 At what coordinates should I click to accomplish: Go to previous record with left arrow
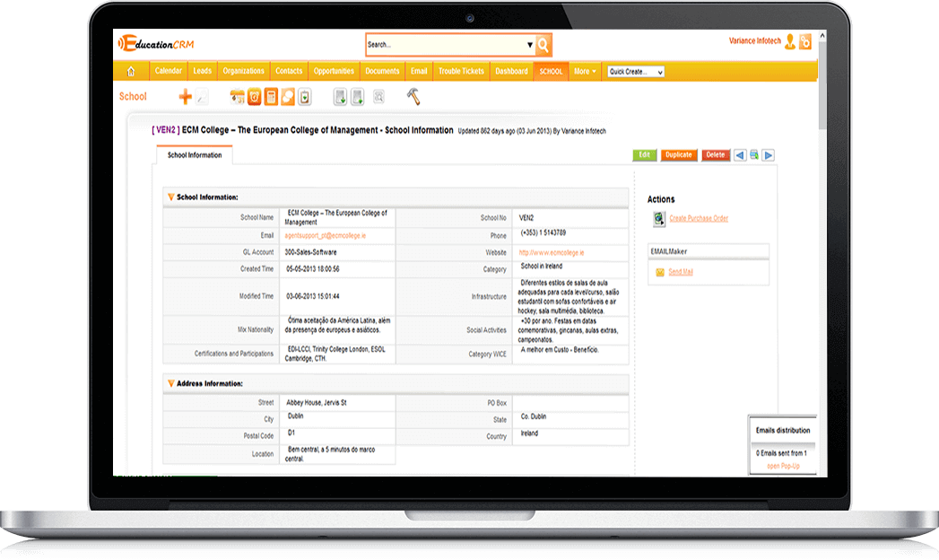pyautogui.click(x=740, y=155)
